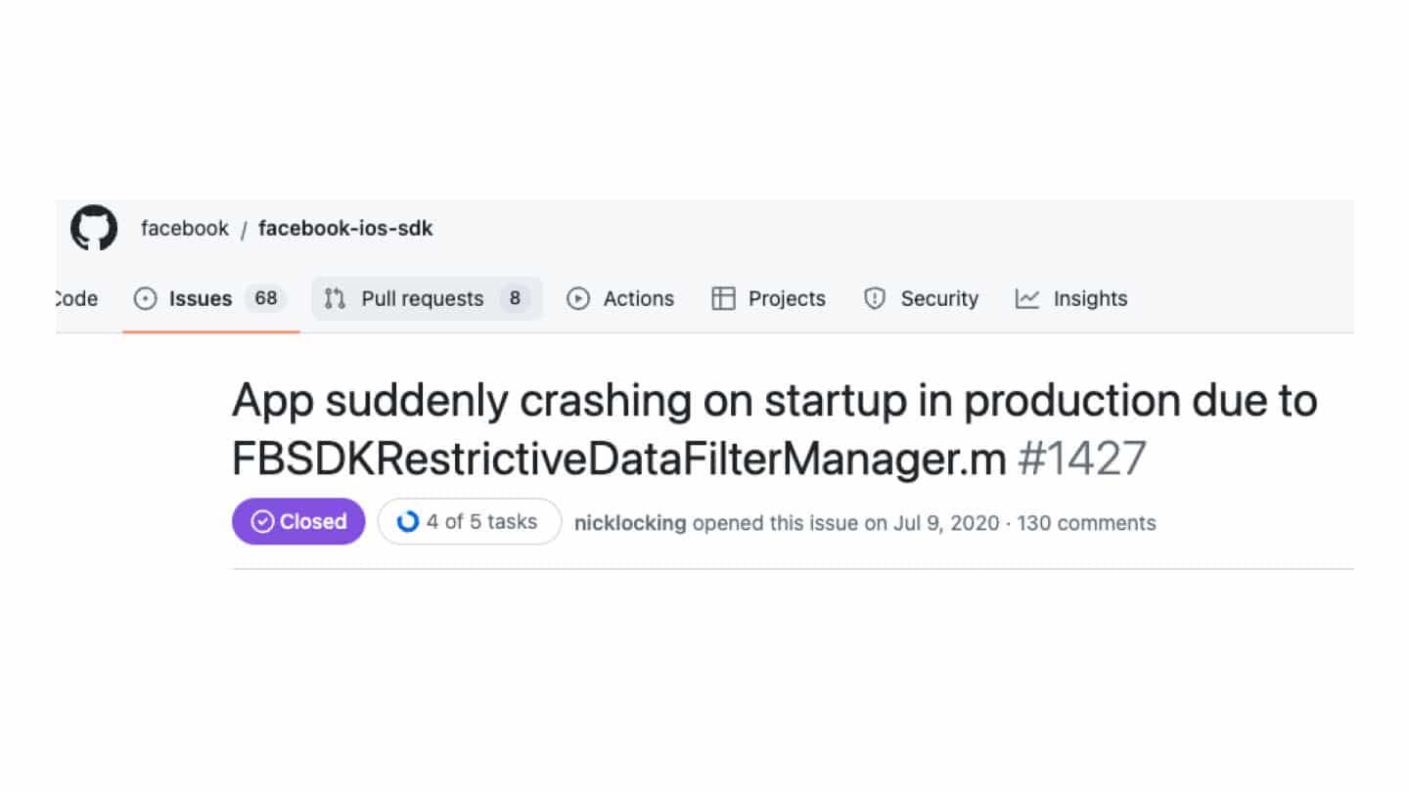Click the Pull requests branch icon
The image size is (1409, 792).
point(335,299)
